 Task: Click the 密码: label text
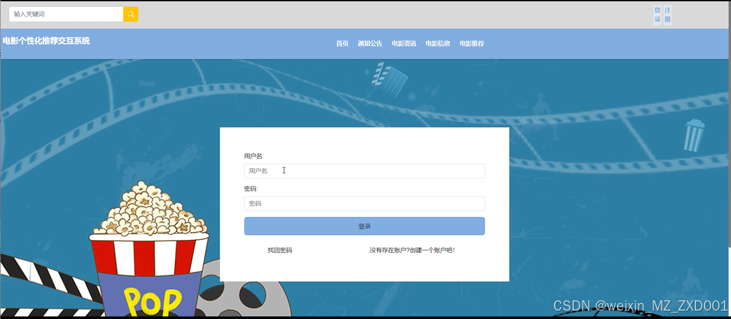pos(251,189)
